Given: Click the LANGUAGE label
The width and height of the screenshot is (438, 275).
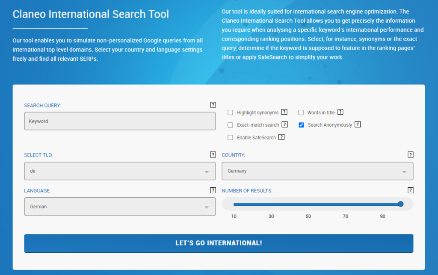Looking at the screenshot, I should [x=38, y=191].
